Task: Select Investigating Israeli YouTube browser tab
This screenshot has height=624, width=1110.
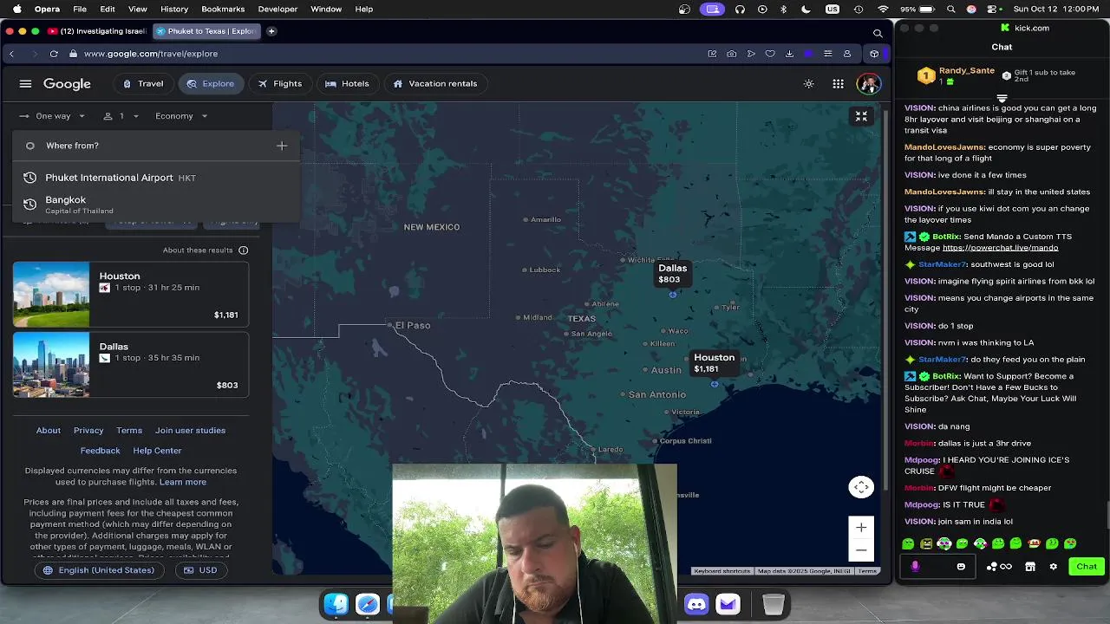Action: coord(97,31)
